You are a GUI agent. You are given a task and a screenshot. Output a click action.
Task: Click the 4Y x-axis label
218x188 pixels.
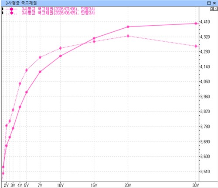tap(20, 185)
